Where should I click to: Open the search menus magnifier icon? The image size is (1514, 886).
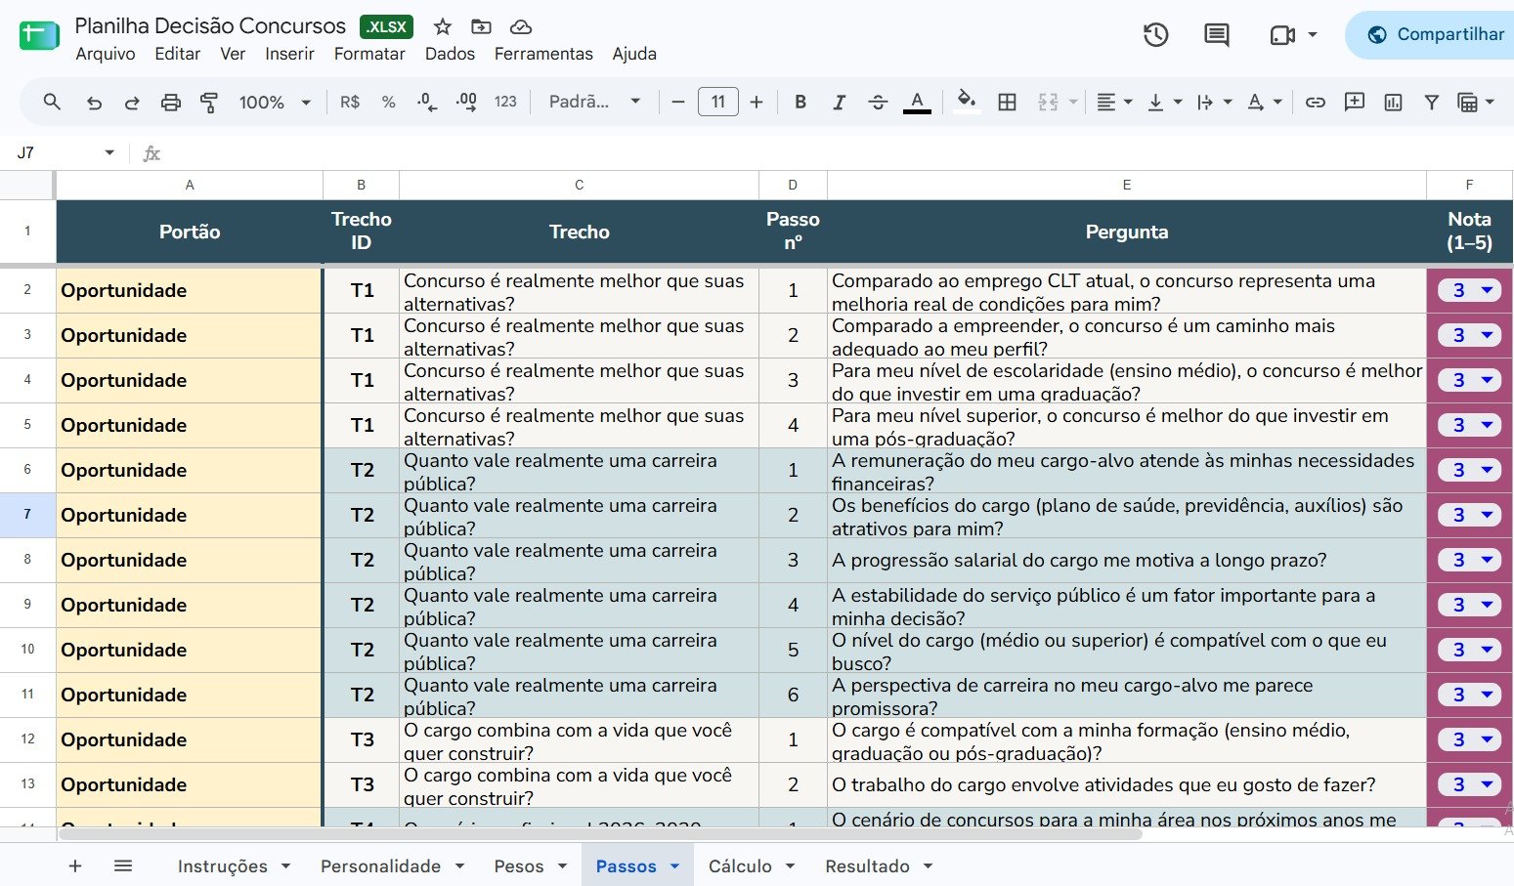(52, 102)
